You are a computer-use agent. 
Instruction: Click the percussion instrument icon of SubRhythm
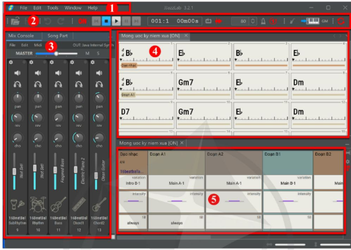(x=18, y=205)
